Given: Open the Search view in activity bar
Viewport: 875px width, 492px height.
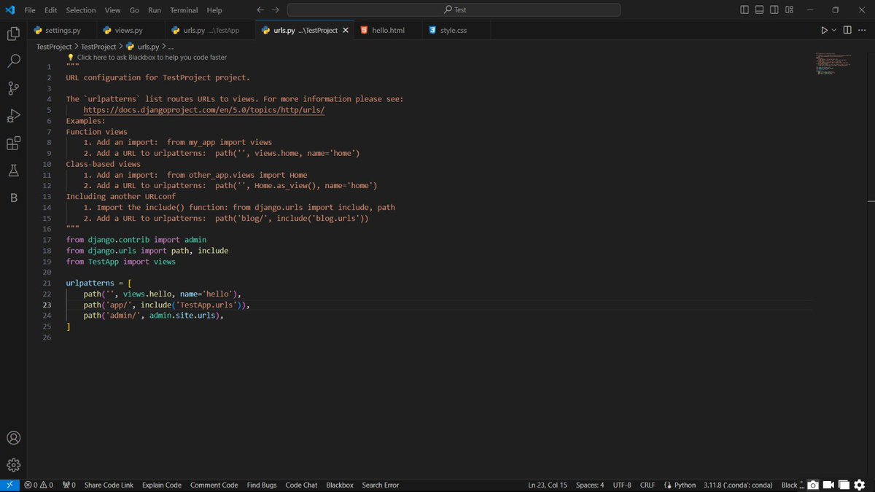Looking at the screenshot, I should (x=13, y=61).
